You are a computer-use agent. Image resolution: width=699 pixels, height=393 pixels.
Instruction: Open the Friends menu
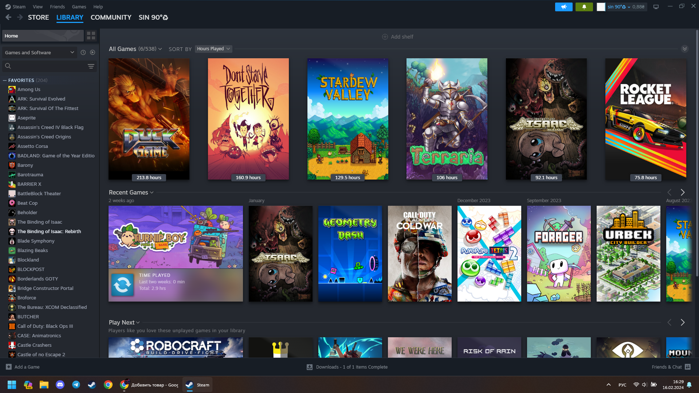pos(57,7)
